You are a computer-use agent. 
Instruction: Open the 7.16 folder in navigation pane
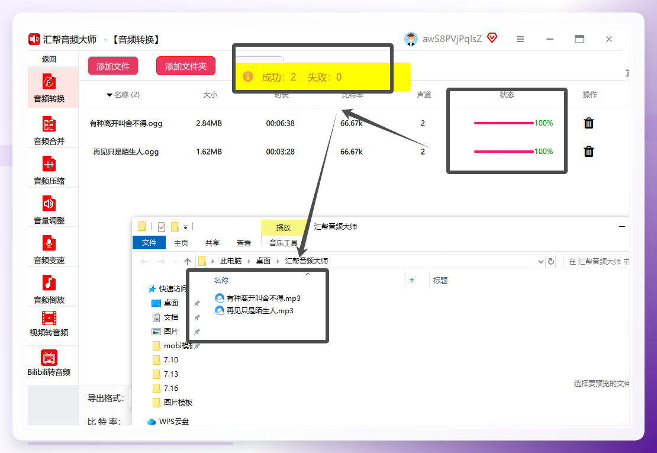[x=166, y=388]
